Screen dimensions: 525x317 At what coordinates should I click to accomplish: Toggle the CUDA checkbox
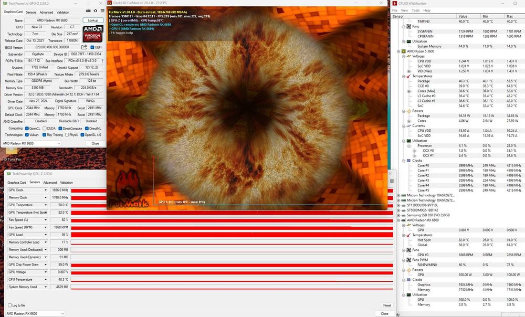tap(45, 129)
